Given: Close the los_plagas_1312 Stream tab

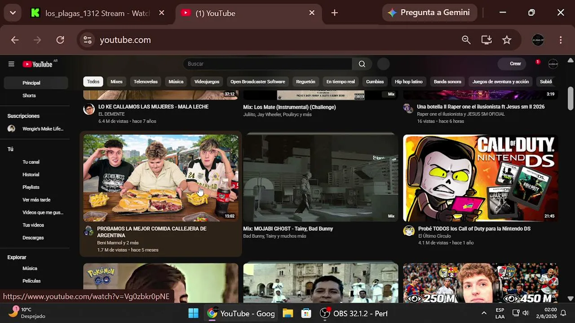Looking at the screenshot, I should pyautogui.click(x=162, y=13).
